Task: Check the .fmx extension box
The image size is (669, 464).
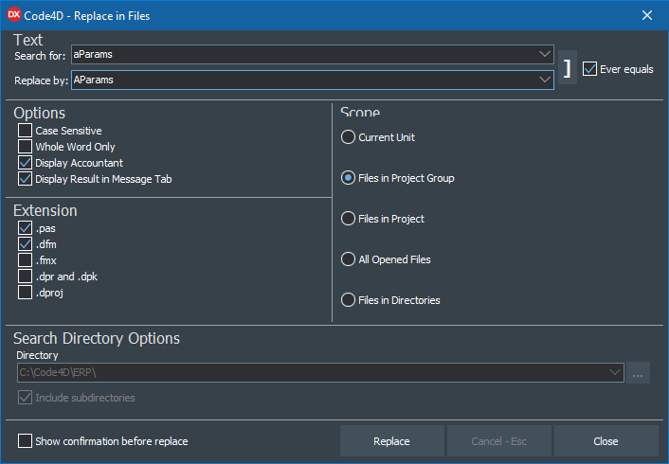Action: tap(25, 260)
